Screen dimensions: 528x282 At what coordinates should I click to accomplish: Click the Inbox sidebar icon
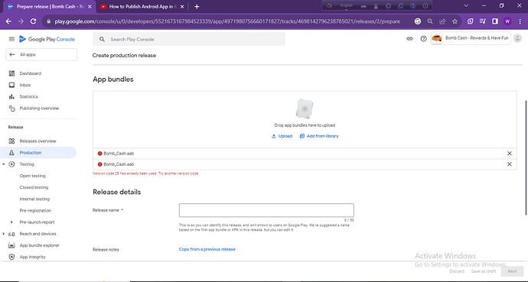(11, 85)
